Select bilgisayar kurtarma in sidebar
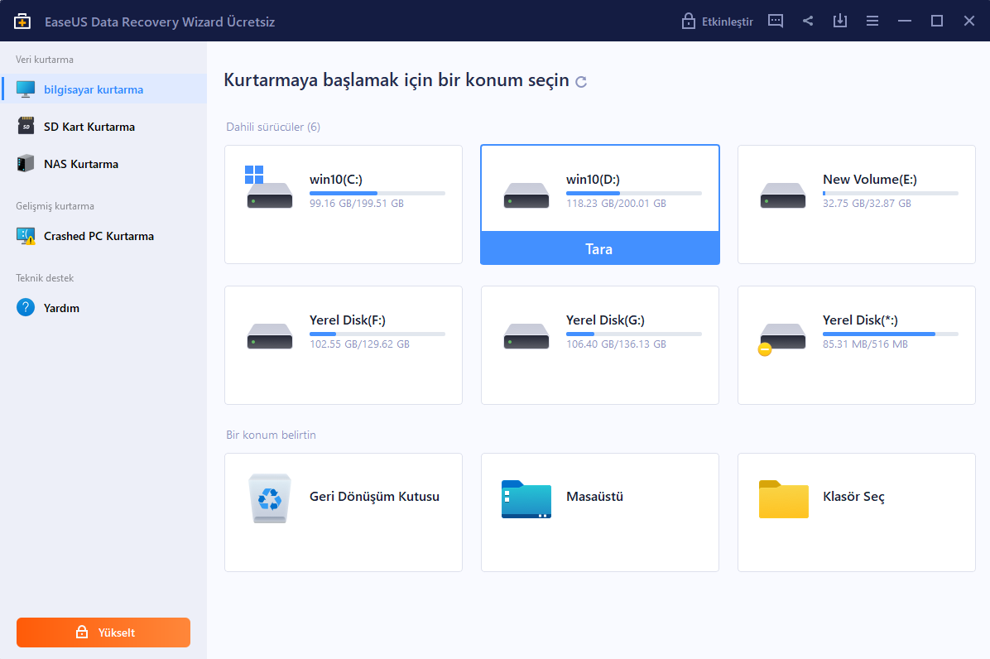The image size is (990, 659). [x=93, y=89]
